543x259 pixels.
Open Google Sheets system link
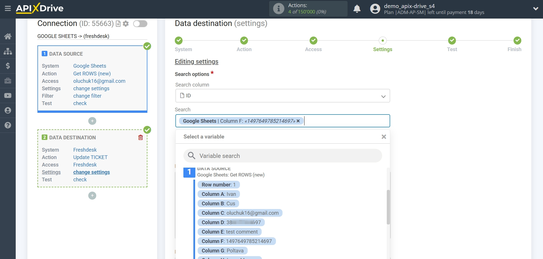pos(90,66)
